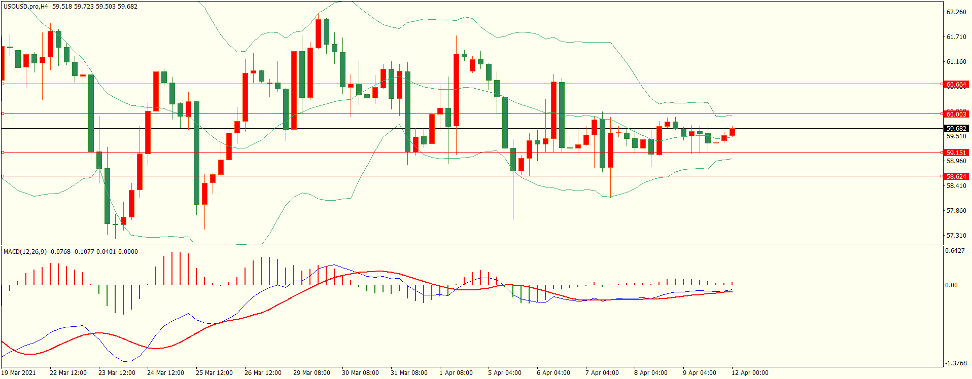This screenshot has height=379, width=972.
Task: Select the 59.151 red price level label
Action: click(956, 153)
